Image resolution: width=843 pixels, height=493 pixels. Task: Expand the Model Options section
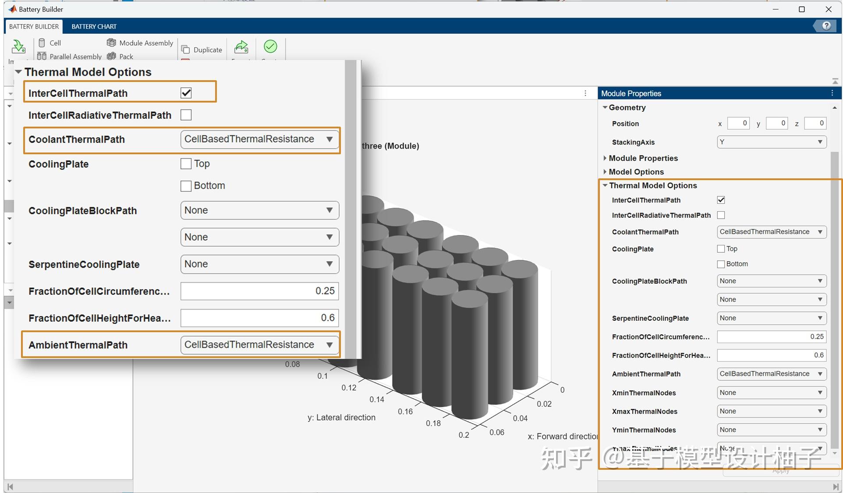click(636, 172)
